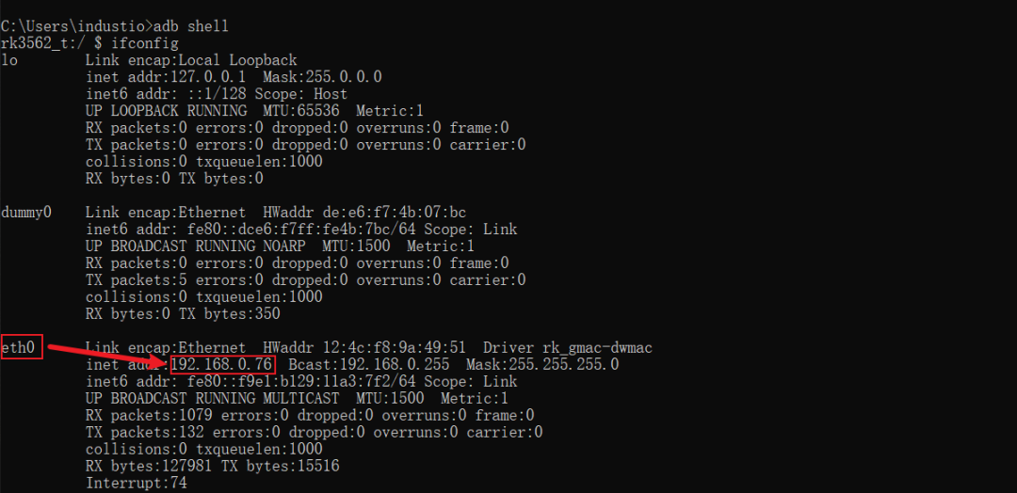Click the 'Driver rk_gmac-dwmac' text

coord(568,348)
